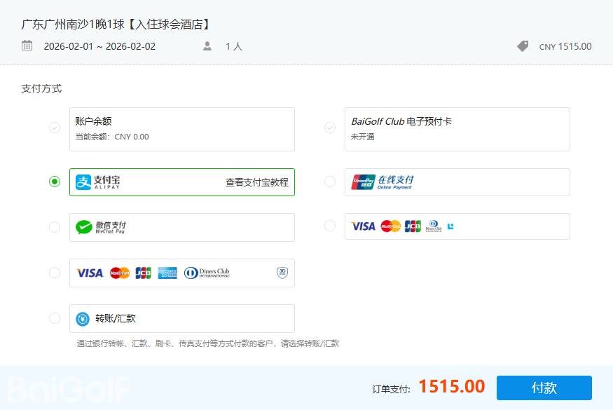The image size is (613, 410).
Task: Click the 账户余额 balance option box
Action: [x=181, y=129]
